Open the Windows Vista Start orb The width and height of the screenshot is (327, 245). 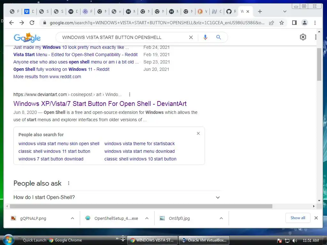pos(8,240)
